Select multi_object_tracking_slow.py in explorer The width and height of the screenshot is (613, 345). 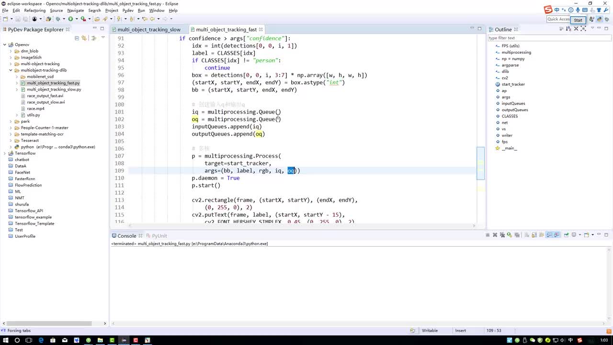pos(54,89)
